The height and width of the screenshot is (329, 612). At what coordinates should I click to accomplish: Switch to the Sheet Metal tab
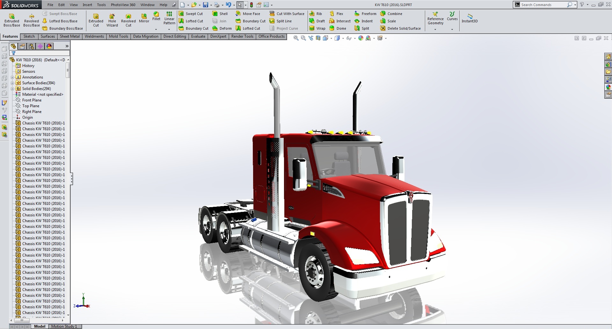coord(70,36)
